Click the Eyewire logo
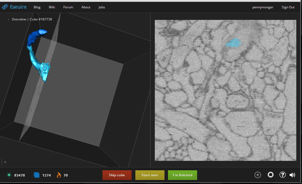Image resolution: width=302 pixels, height=184 pixels. pos(15,7)
